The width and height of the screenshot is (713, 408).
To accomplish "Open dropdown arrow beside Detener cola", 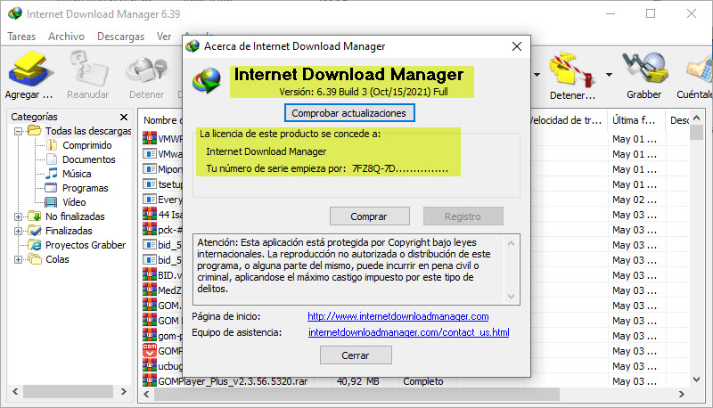I will (609, 75).
